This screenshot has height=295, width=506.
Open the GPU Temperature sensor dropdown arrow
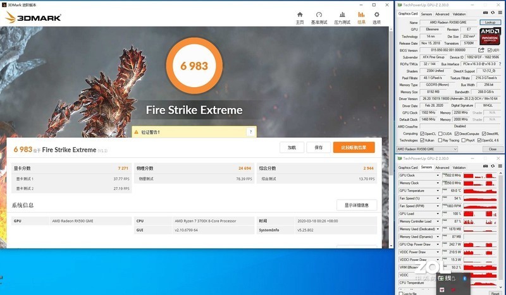pyautogui.click(x=438, y=191)
